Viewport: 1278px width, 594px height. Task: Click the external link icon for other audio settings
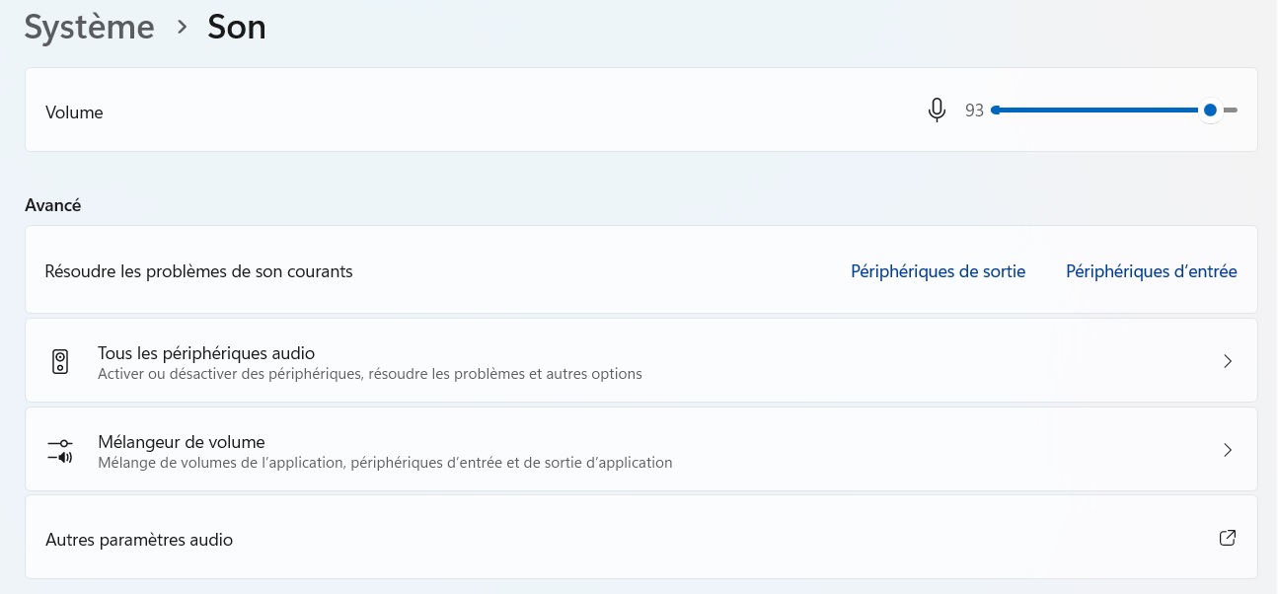(1228, 539)
